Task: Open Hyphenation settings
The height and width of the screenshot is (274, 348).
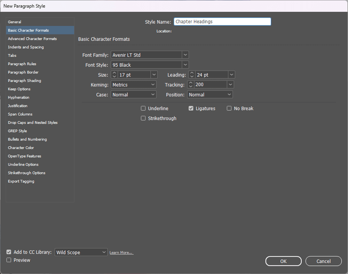Action: click(40, 98)
